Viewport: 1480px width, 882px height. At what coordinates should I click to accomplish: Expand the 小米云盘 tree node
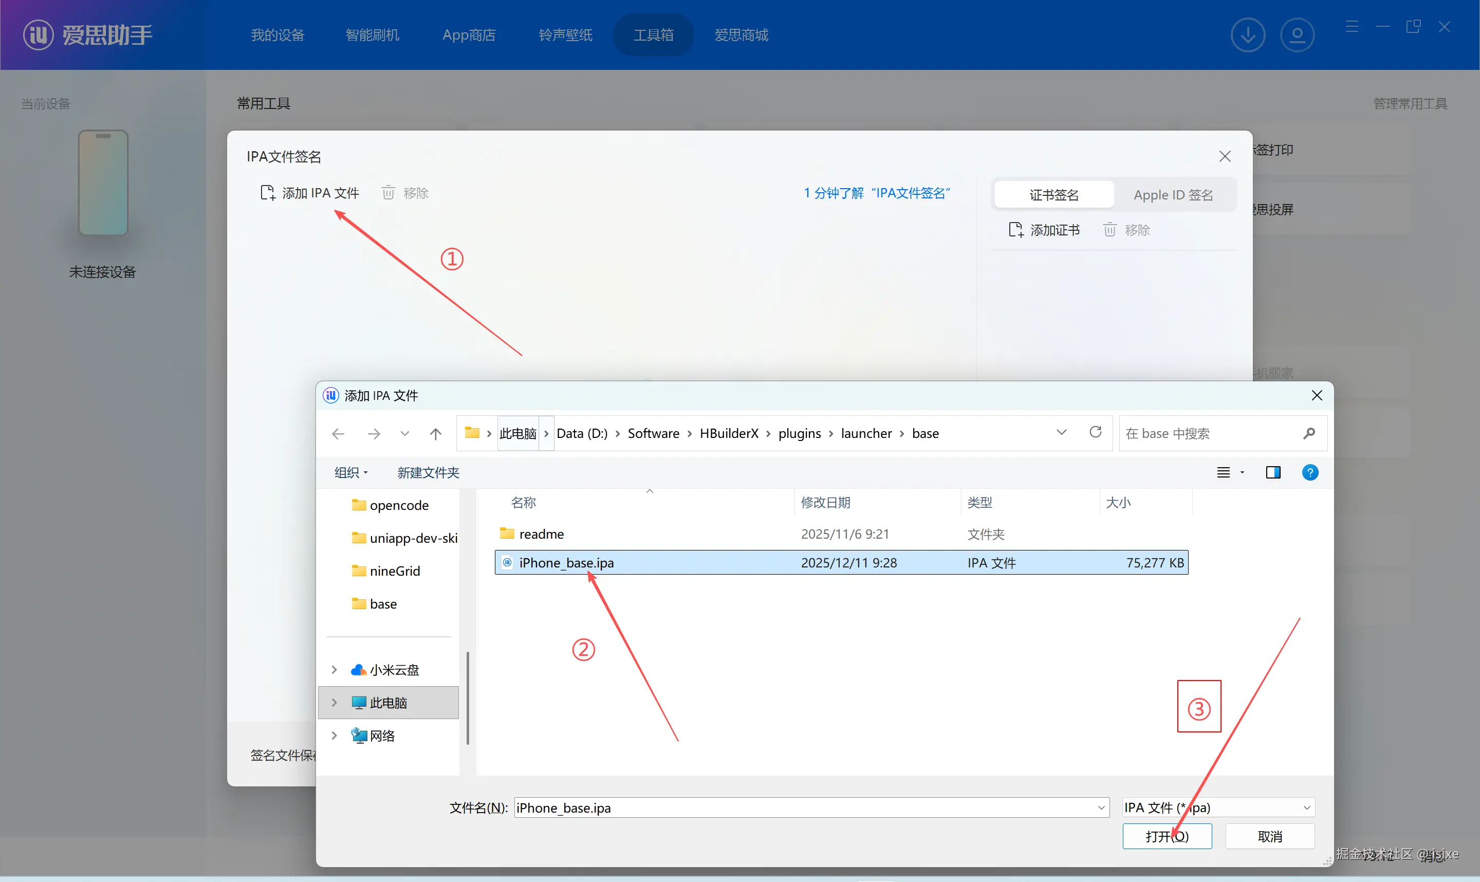[x=335, y=670]
